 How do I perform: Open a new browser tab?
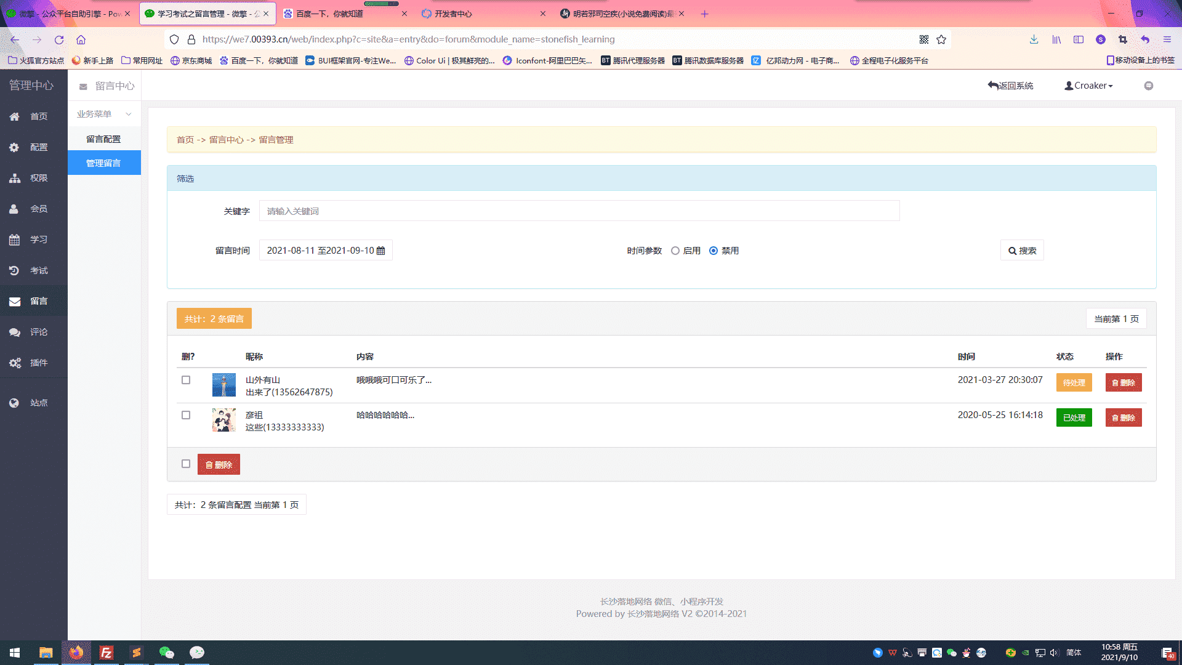pyautogui.click(x=705, y=14)
